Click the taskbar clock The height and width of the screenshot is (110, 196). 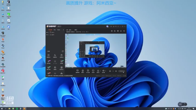coord(189,109)
